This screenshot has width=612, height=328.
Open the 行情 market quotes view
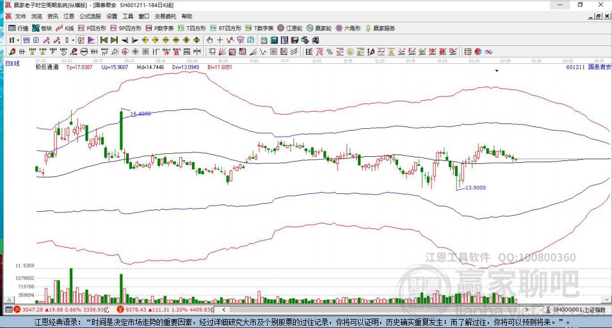[19, 28]
